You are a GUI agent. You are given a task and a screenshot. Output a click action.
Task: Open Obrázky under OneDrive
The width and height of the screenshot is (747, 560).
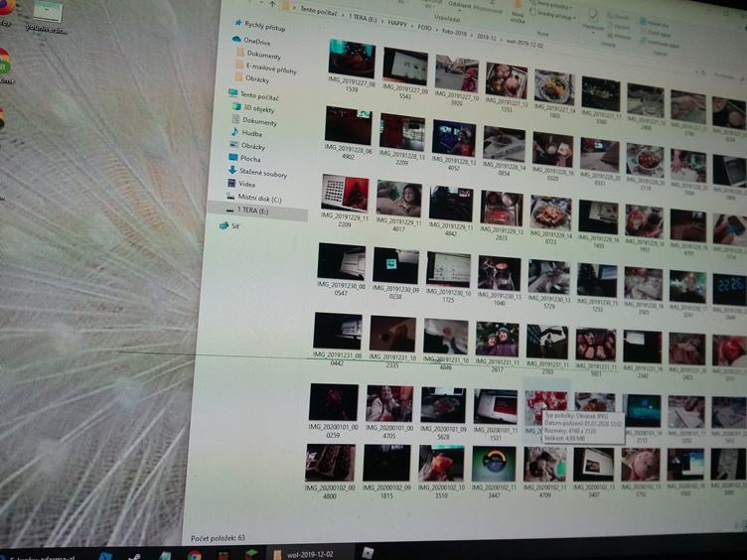(252, 78)
